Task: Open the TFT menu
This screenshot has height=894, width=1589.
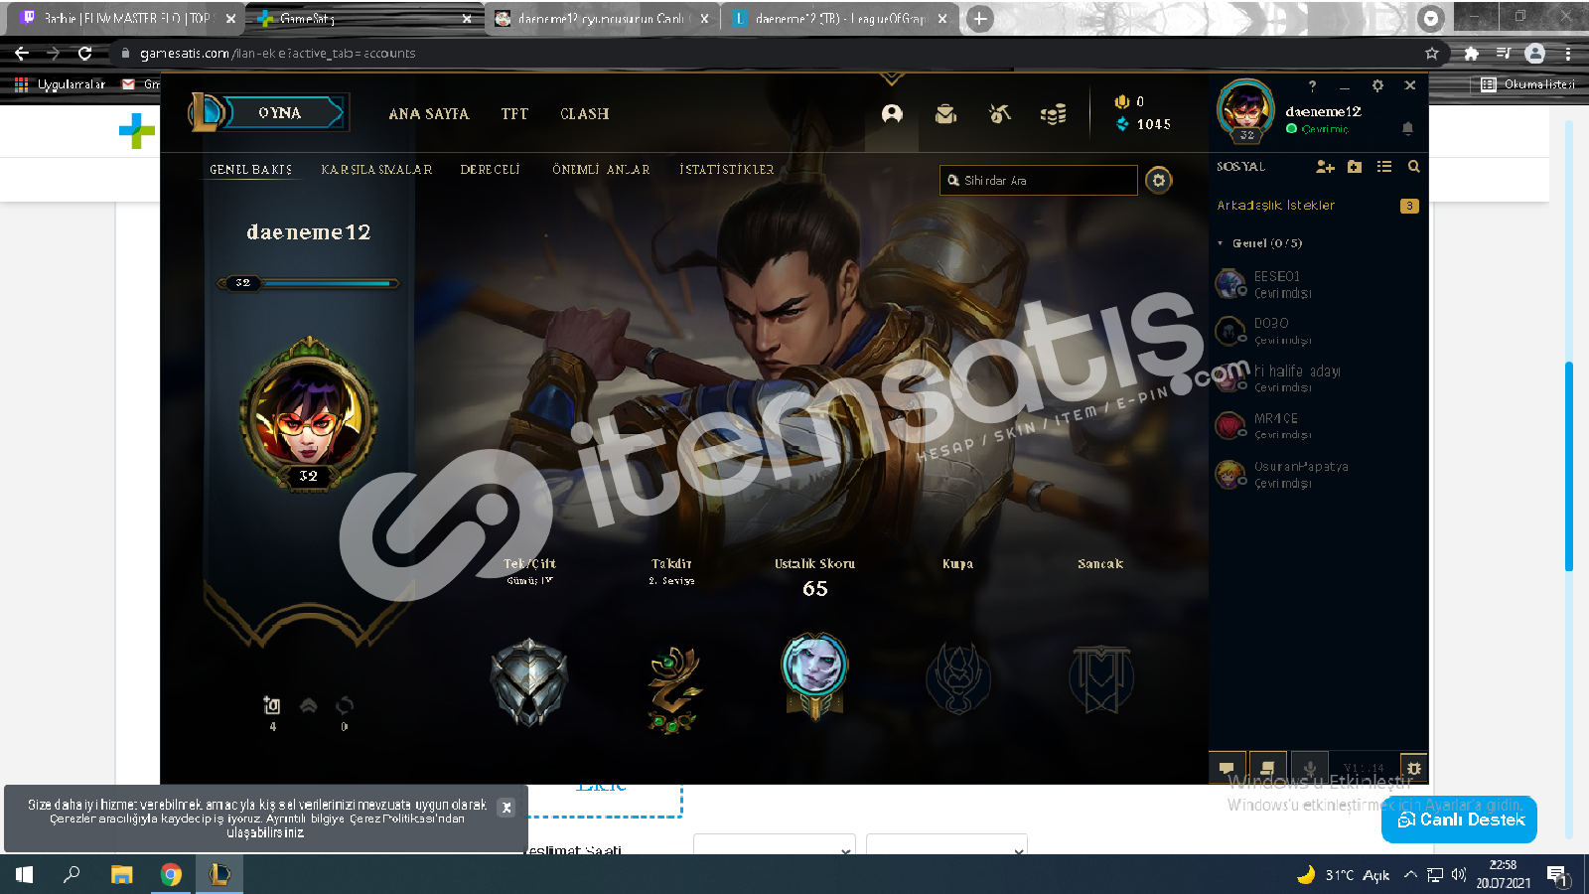Action: pyautogui.click(x=514, y=114)
